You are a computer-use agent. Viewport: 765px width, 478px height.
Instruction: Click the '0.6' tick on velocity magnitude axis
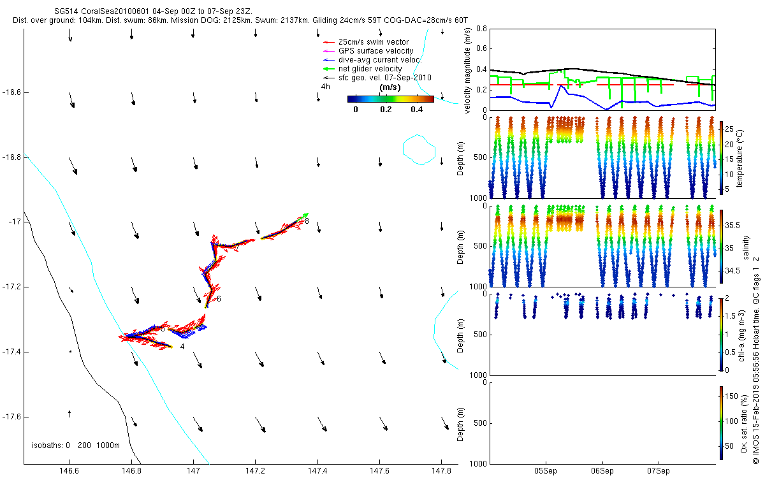coord(481,48)
